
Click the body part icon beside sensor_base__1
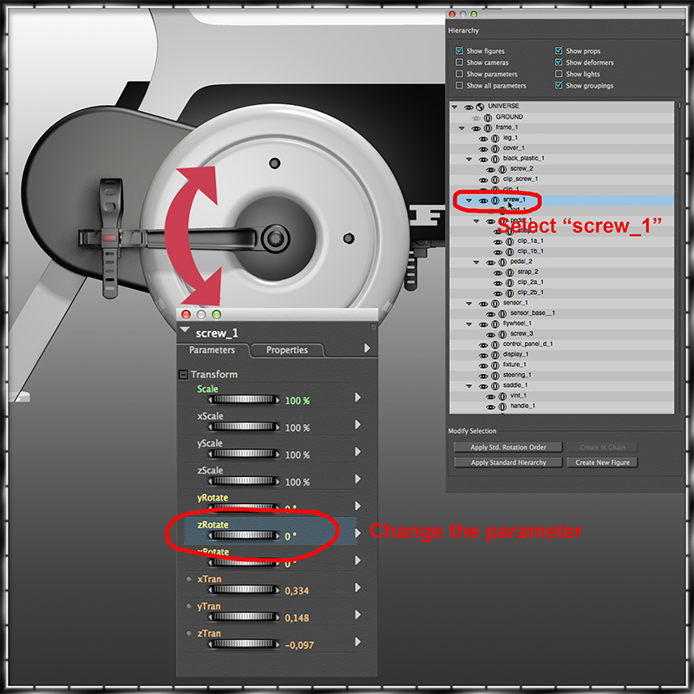[x=502, y=314]
